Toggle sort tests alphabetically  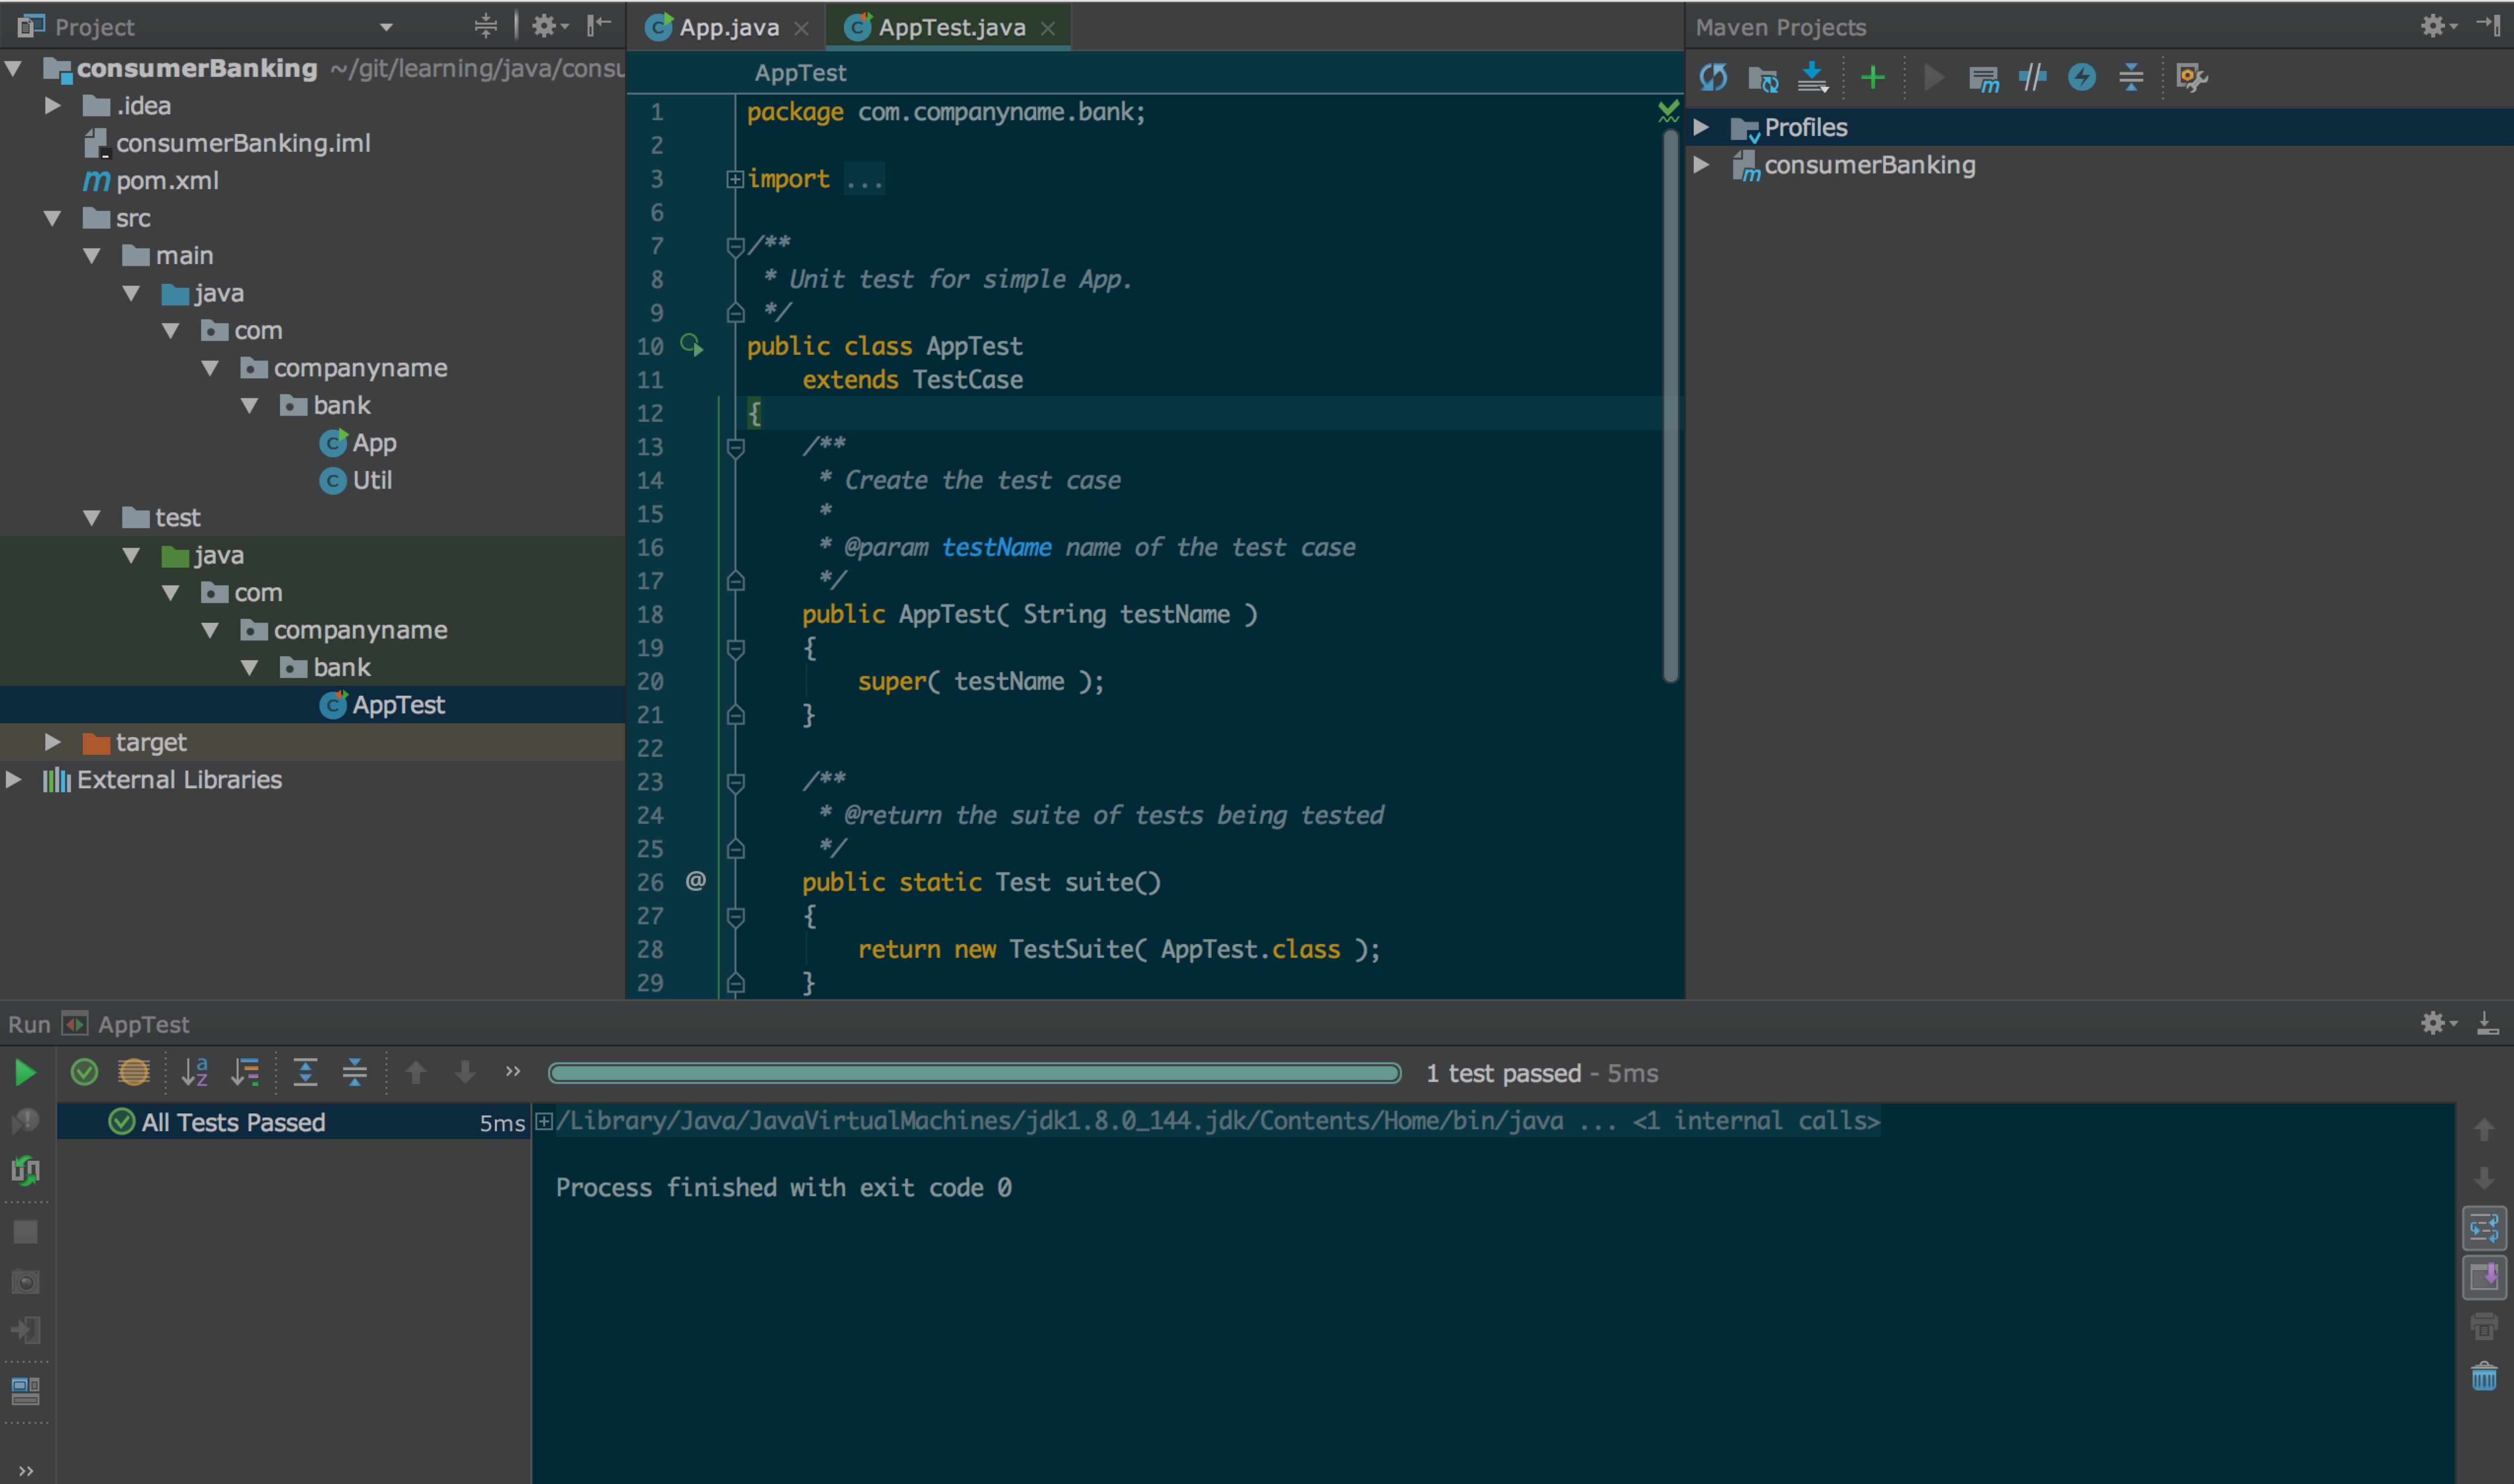click(x=195, y=1073)
